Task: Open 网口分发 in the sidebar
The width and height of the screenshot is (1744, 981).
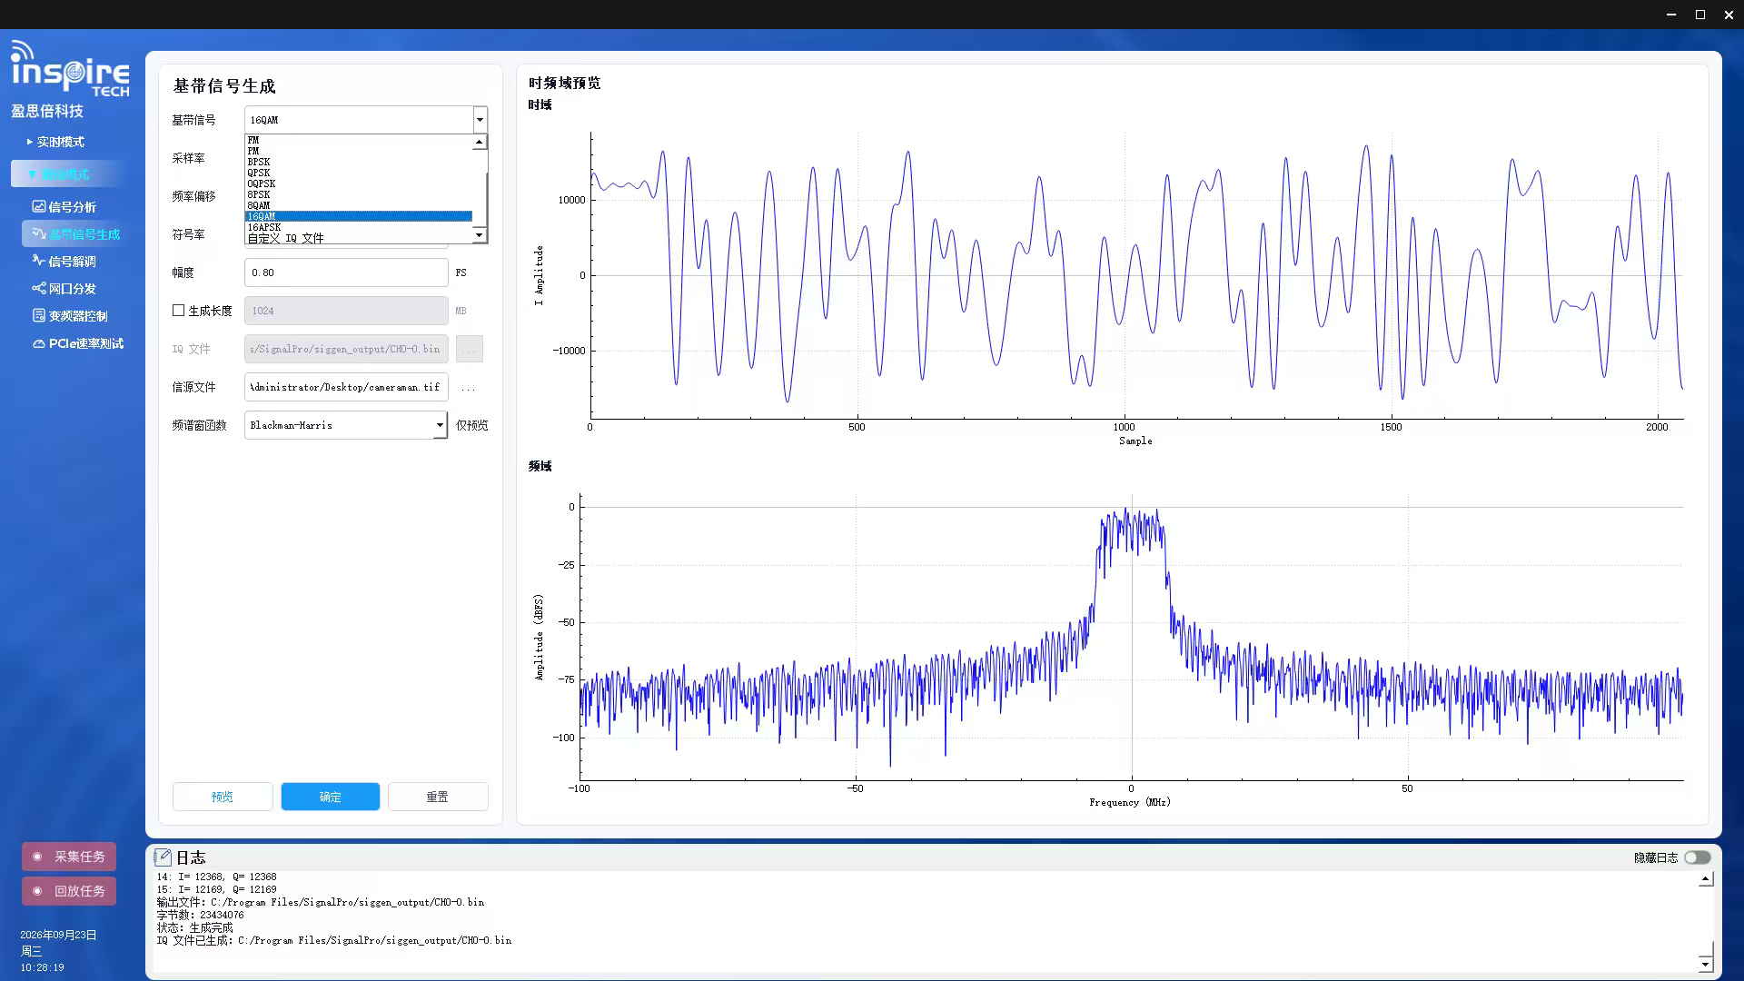Action: coord(64,289)
